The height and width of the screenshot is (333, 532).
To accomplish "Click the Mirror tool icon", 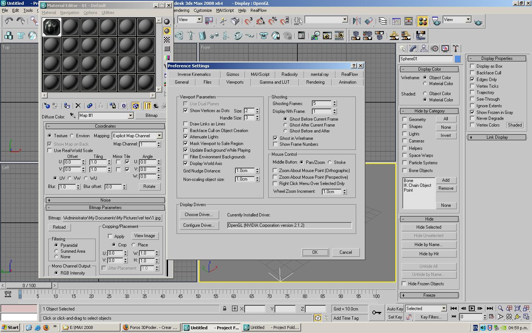I will pos(357,21).
